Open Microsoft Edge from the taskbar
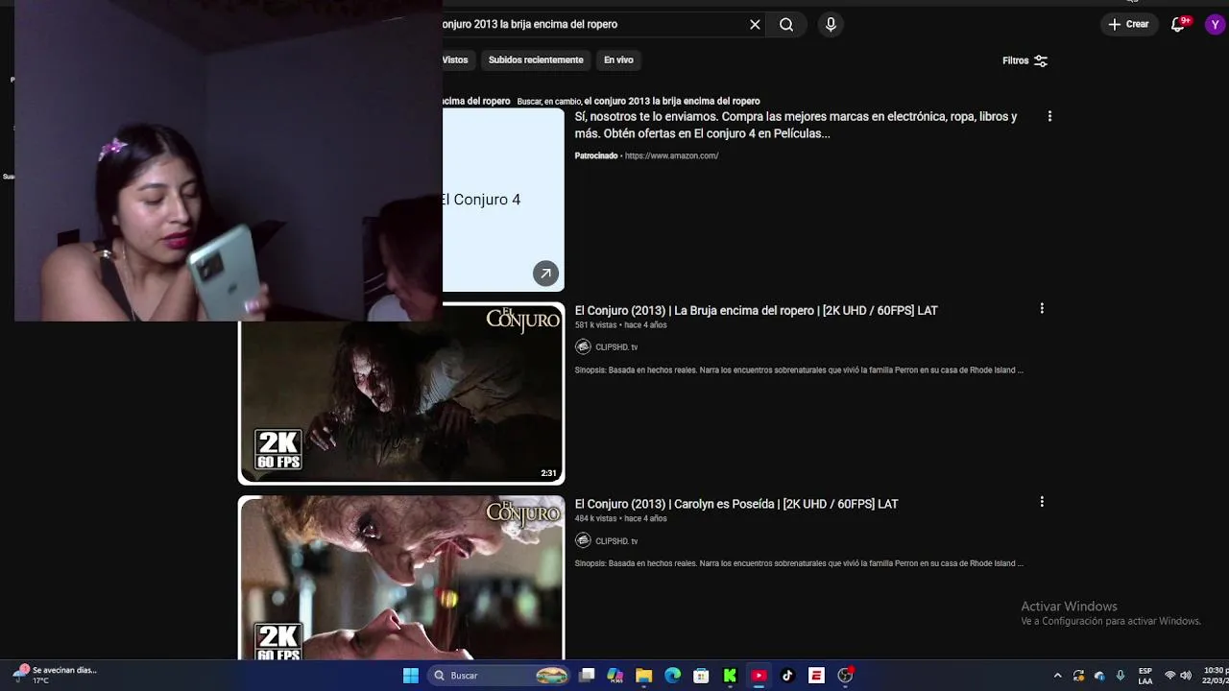The height and width of the screenshot is (691, 1229). coord(673,676)
